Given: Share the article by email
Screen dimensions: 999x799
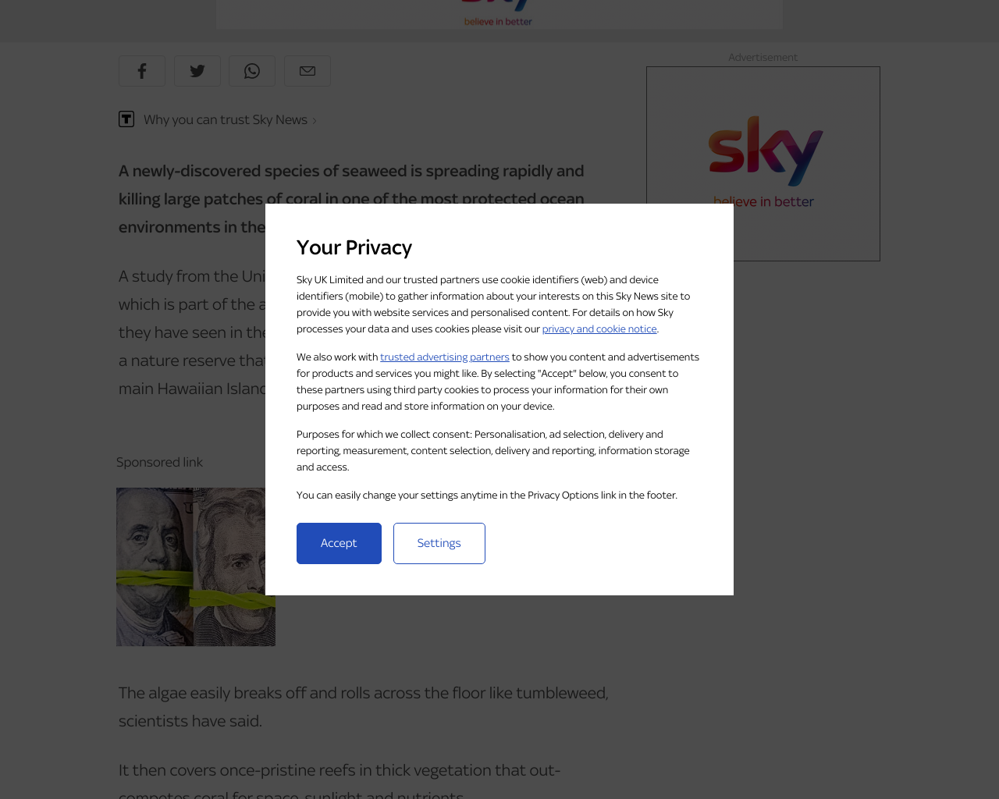Looking at the screenshot, I should pyautogui.click(x=308, y=71).
